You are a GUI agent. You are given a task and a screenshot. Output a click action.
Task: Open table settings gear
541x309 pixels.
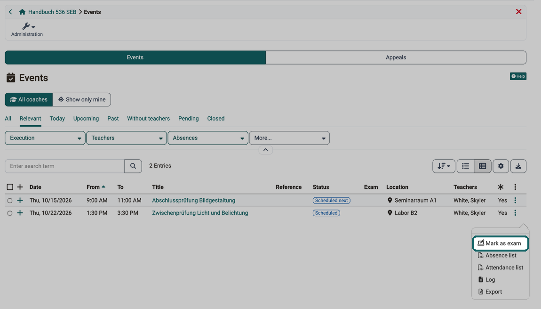tap(501, 166)
